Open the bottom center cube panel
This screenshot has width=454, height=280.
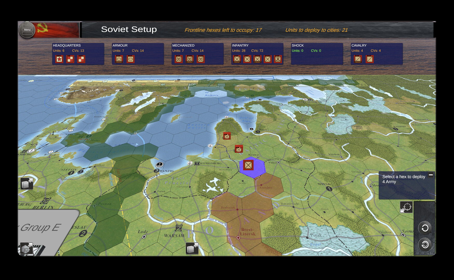192,249
